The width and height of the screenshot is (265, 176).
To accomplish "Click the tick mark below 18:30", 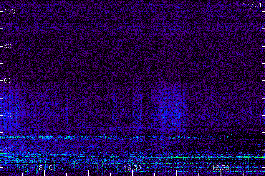I will [x=133, y=173].
